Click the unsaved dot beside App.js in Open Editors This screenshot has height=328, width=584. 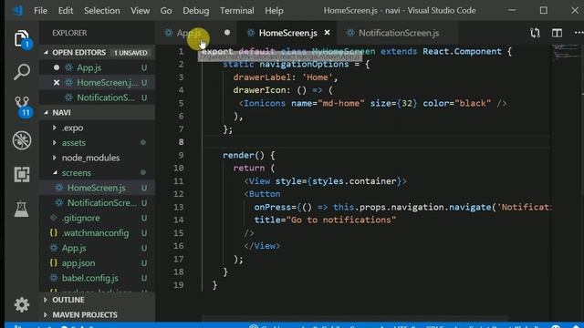57,67
